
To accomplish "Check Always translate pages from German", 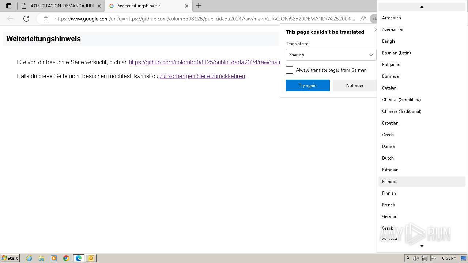I will 290,70.
